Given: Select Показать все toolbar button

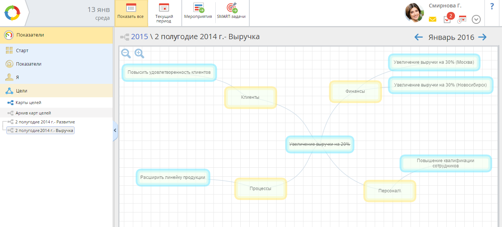Looking at the screenshot, I should [x=131, y=13].
